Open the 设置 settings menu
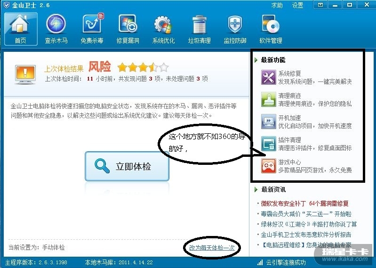The width and height of the screenshot is (376, 268). [x=297, y=5]
